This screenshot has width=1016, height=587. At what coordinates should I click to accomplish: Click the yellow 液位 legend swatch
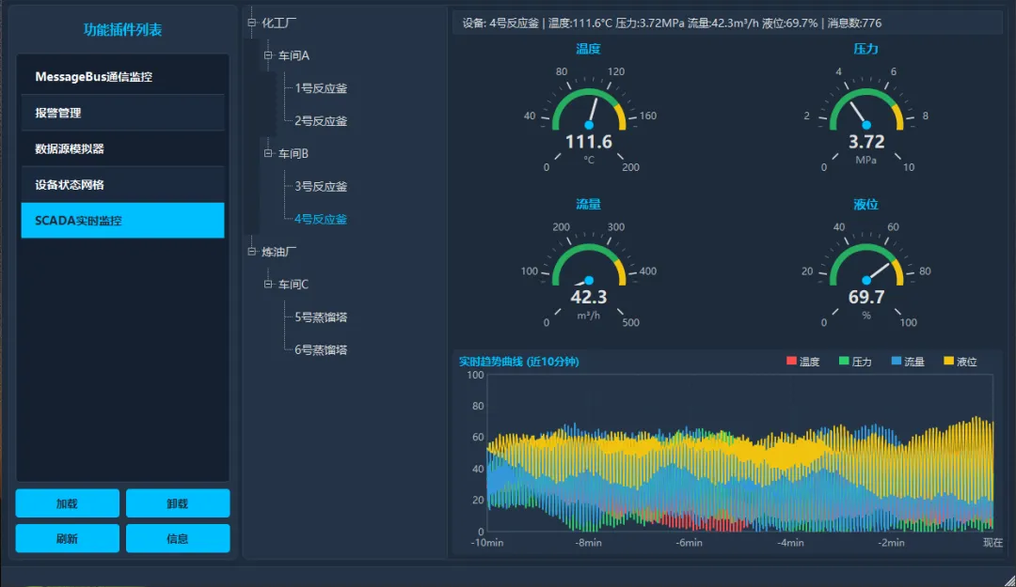(x=948, y=361)
